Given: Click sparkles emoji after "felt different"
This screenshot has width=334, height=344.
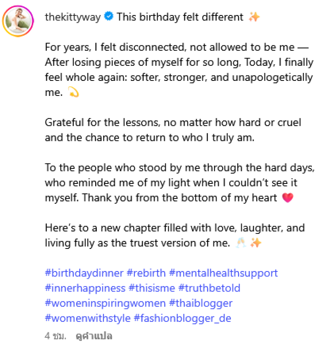Looking at the screenshot, I should click(254, 17).
